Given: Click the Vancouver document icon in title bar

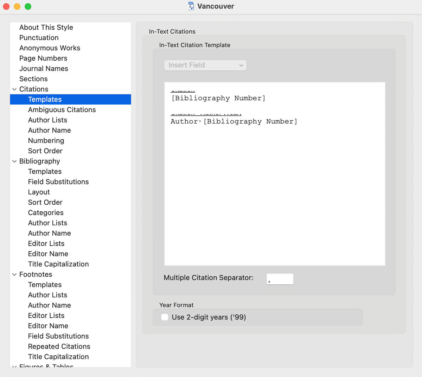Looking at the screenshot, I should click(x=191, y=6).
